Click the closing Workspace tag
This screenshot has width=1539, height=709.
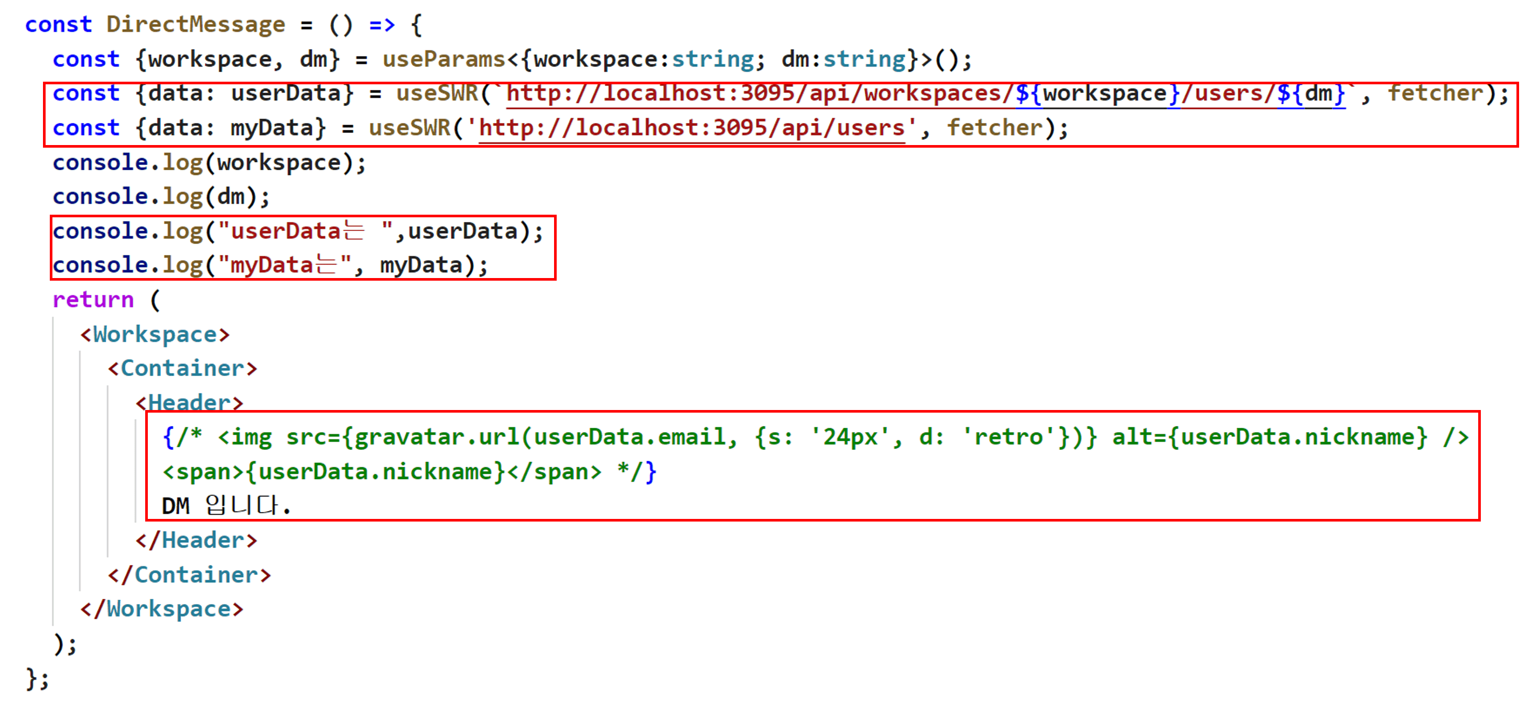(x=161, y=609)
